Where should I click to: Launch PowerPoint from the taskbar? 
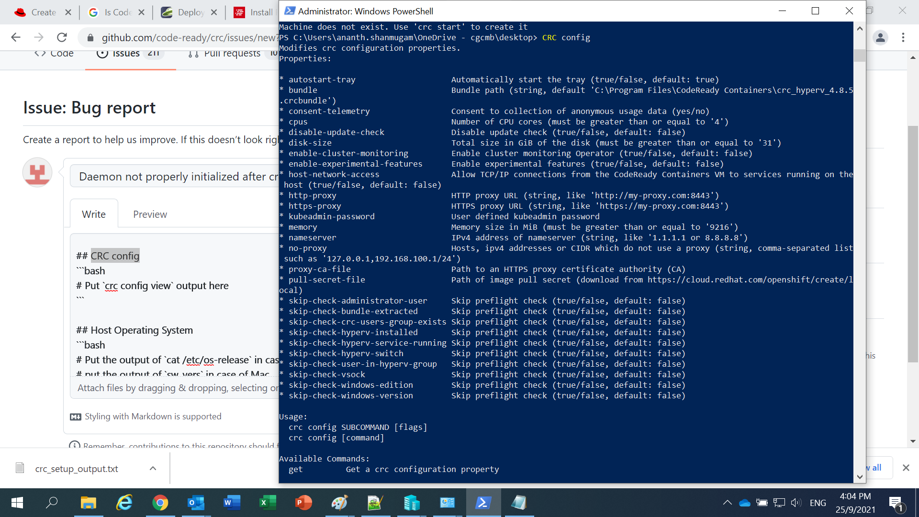pos(303,503)
